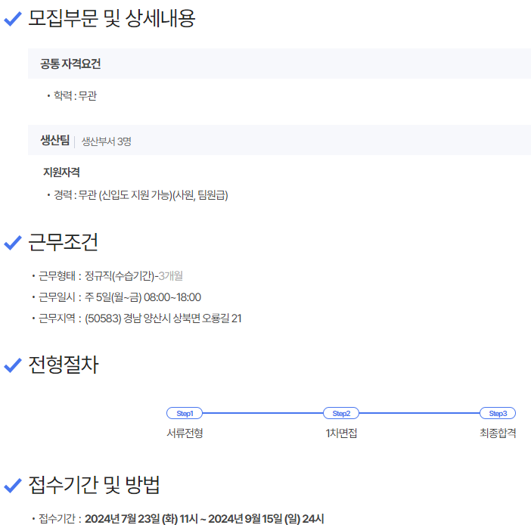Click the checkmark icon next to 접수기간 및 방법

[x=13, y=485]
